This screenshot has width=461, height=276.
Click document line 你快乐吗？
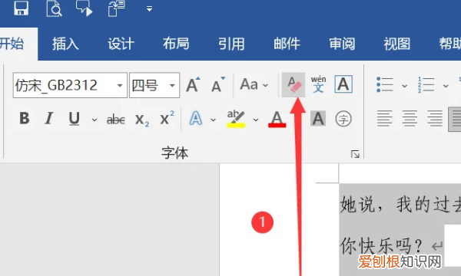(x=382, y=245)
